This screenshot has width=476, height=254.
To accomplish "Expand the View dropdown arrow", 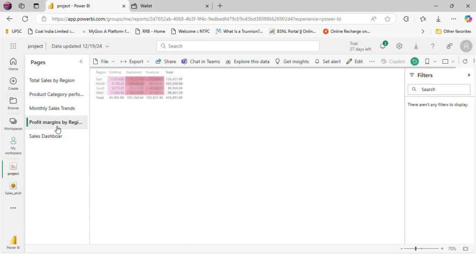I will tap(453, 61).
